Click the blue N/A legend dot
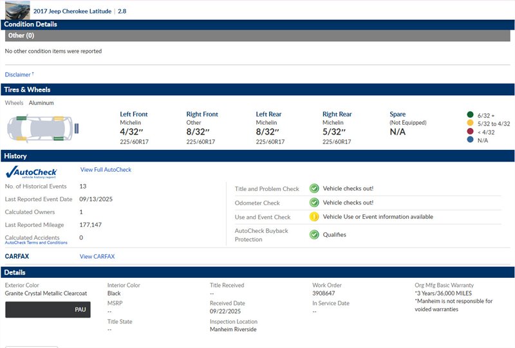 coord(470,140)
